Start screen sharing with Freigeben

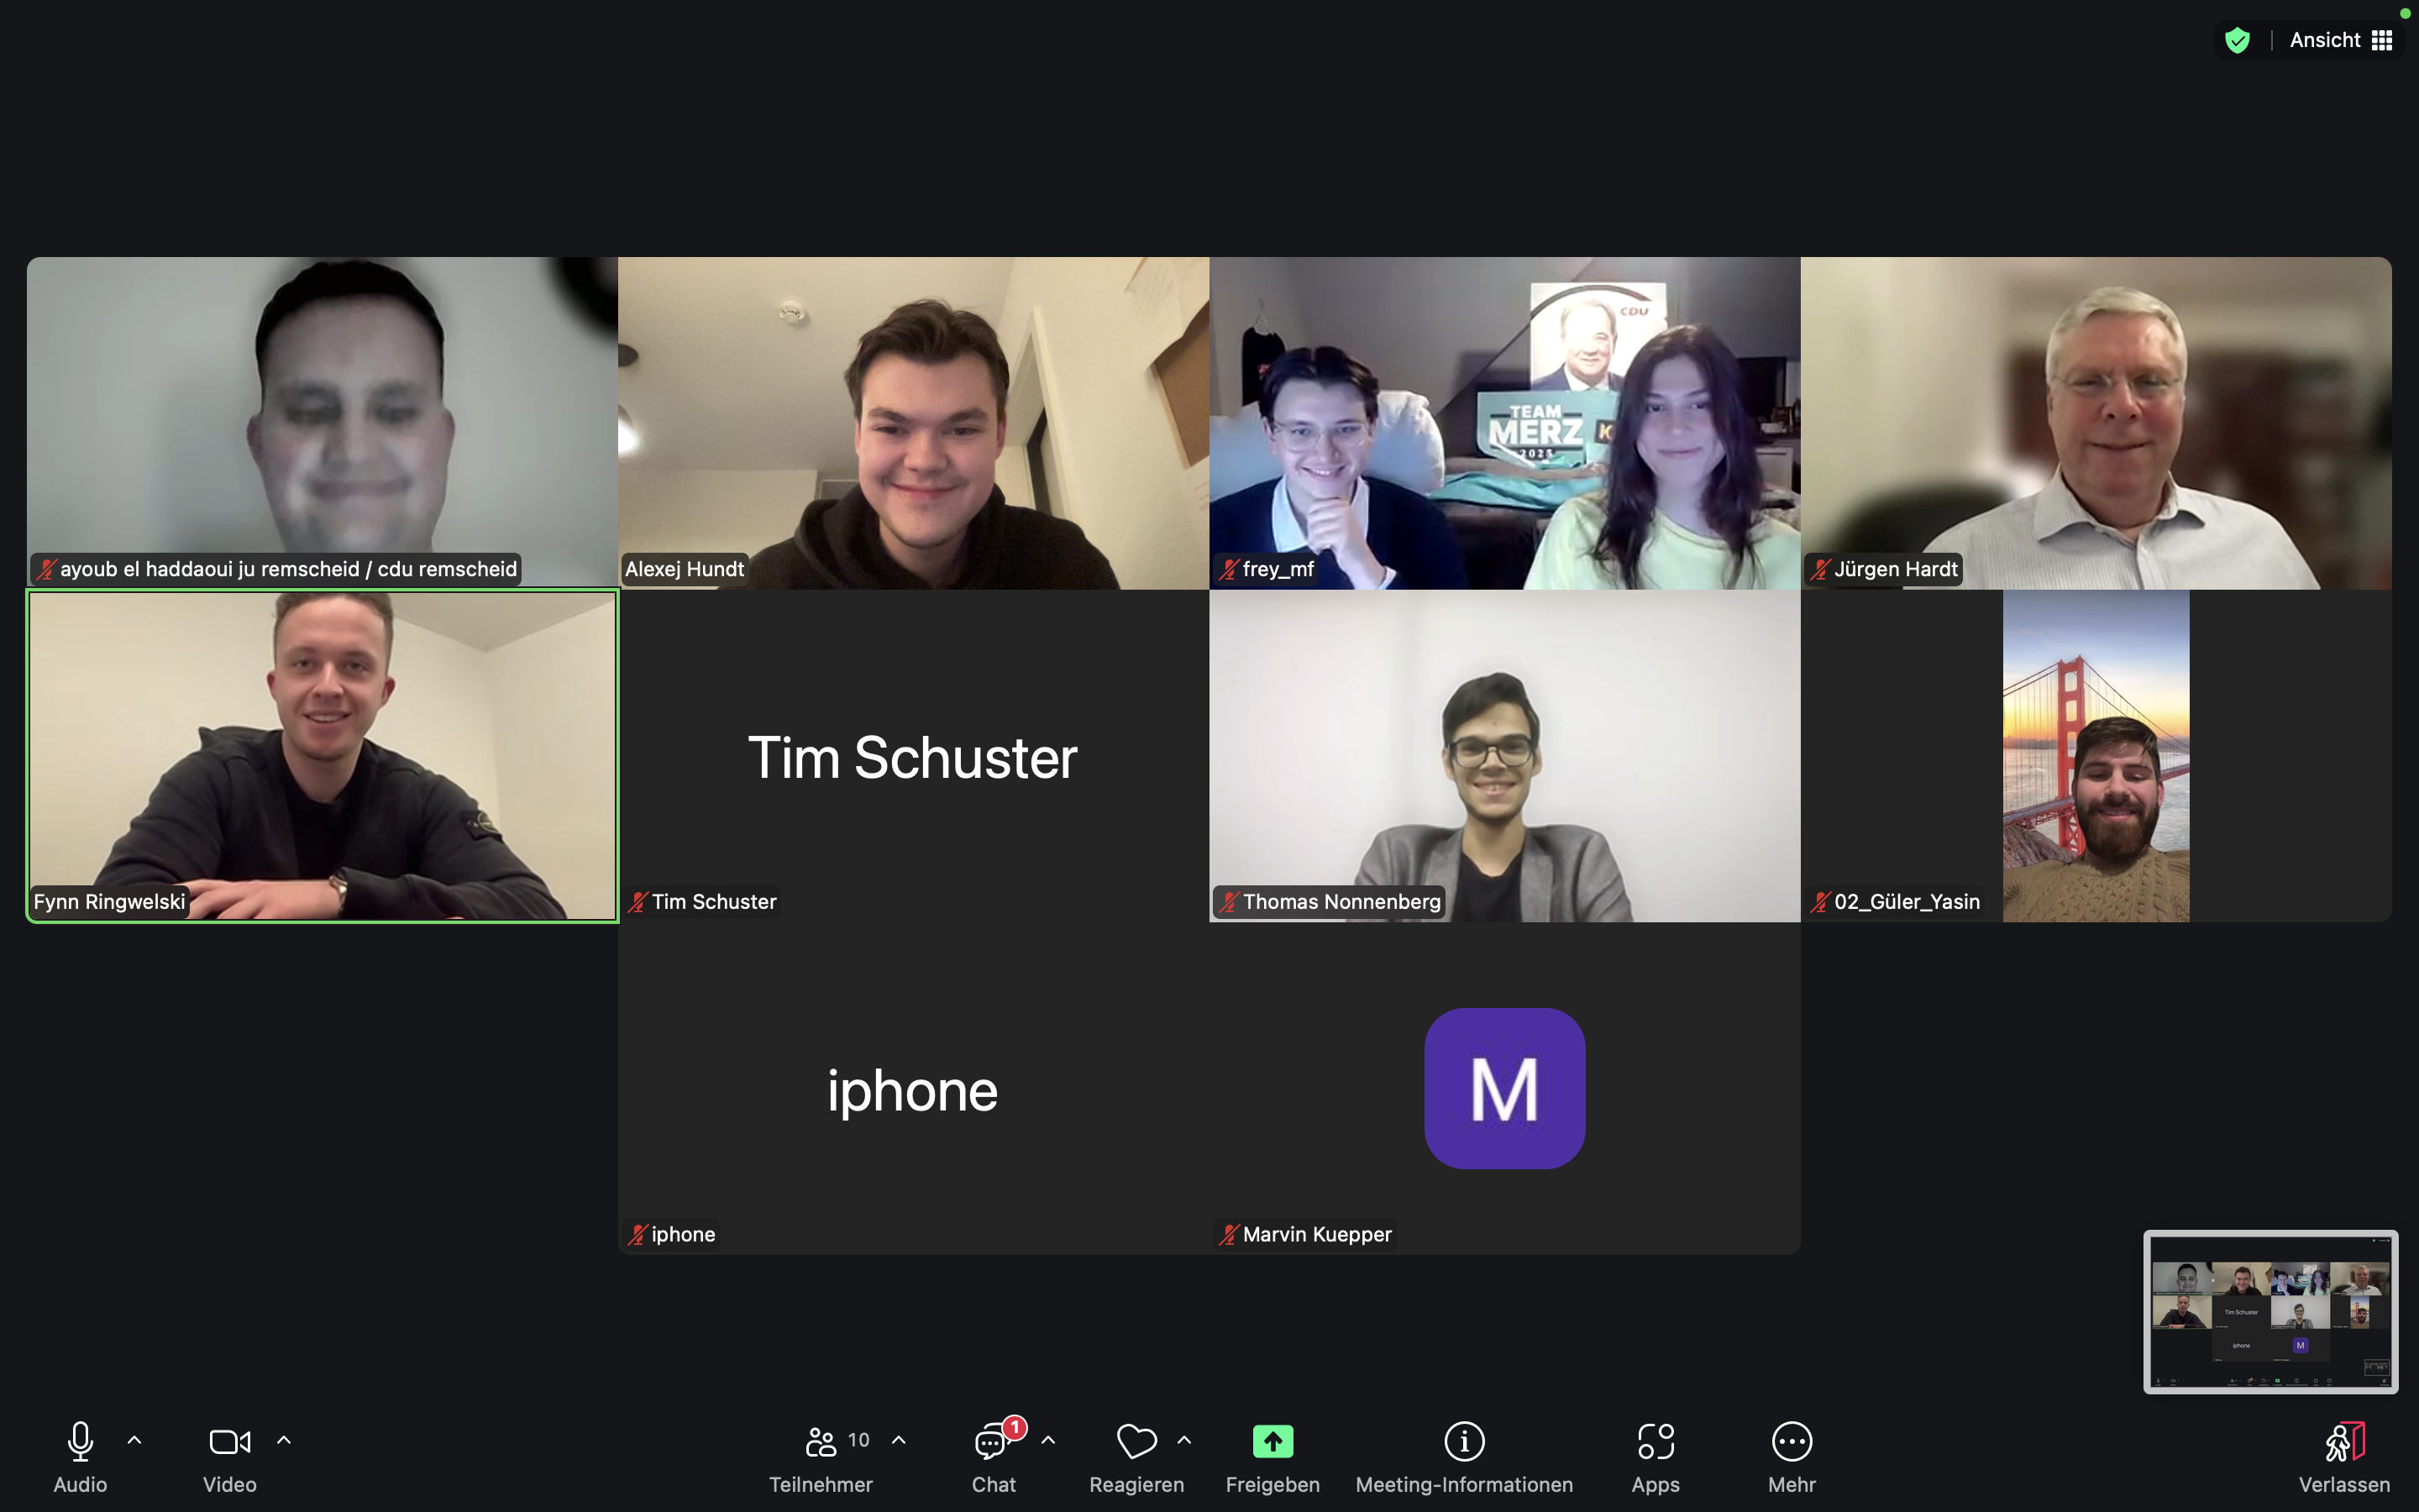[1272, 1441]
